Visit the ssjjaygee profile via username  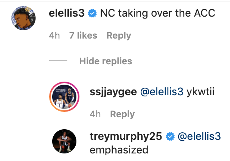(113, 91)
